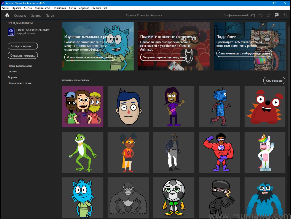Open the Файл menu
Screen dimensions: 291x219
click(5, 8)
